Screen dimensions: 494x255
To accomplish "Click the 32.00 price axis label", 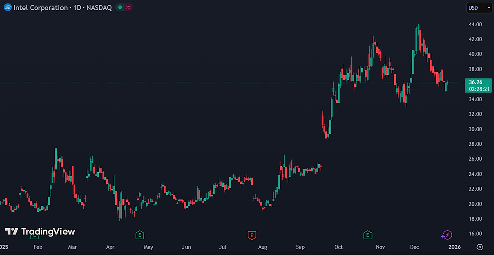I will click(475, 114).
